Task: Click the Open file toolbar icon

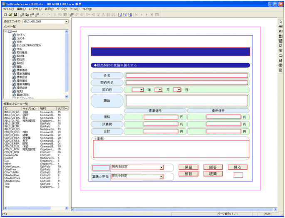Action: click(x=10, y=15)
